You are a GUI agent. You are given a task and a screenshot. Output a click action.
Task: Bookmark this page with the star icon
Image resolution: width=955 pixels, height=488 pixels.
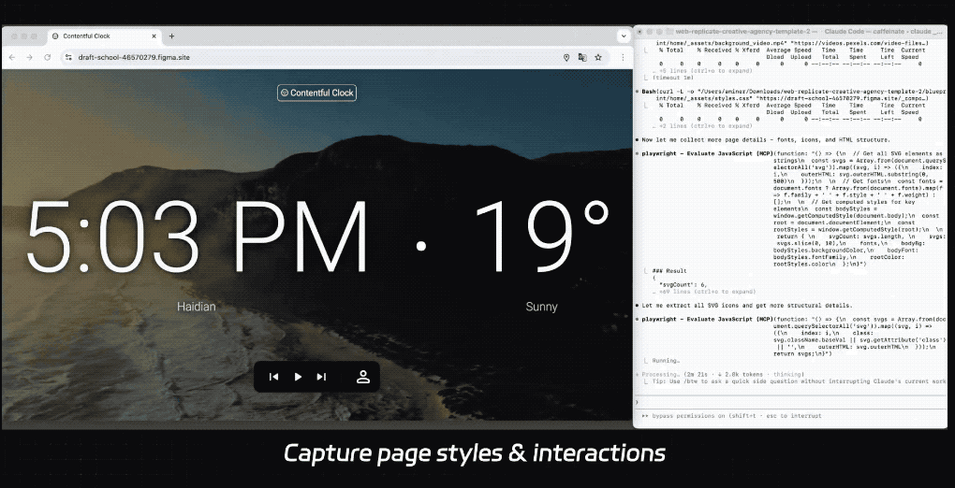pyautogui.click(x=598, y=57)
